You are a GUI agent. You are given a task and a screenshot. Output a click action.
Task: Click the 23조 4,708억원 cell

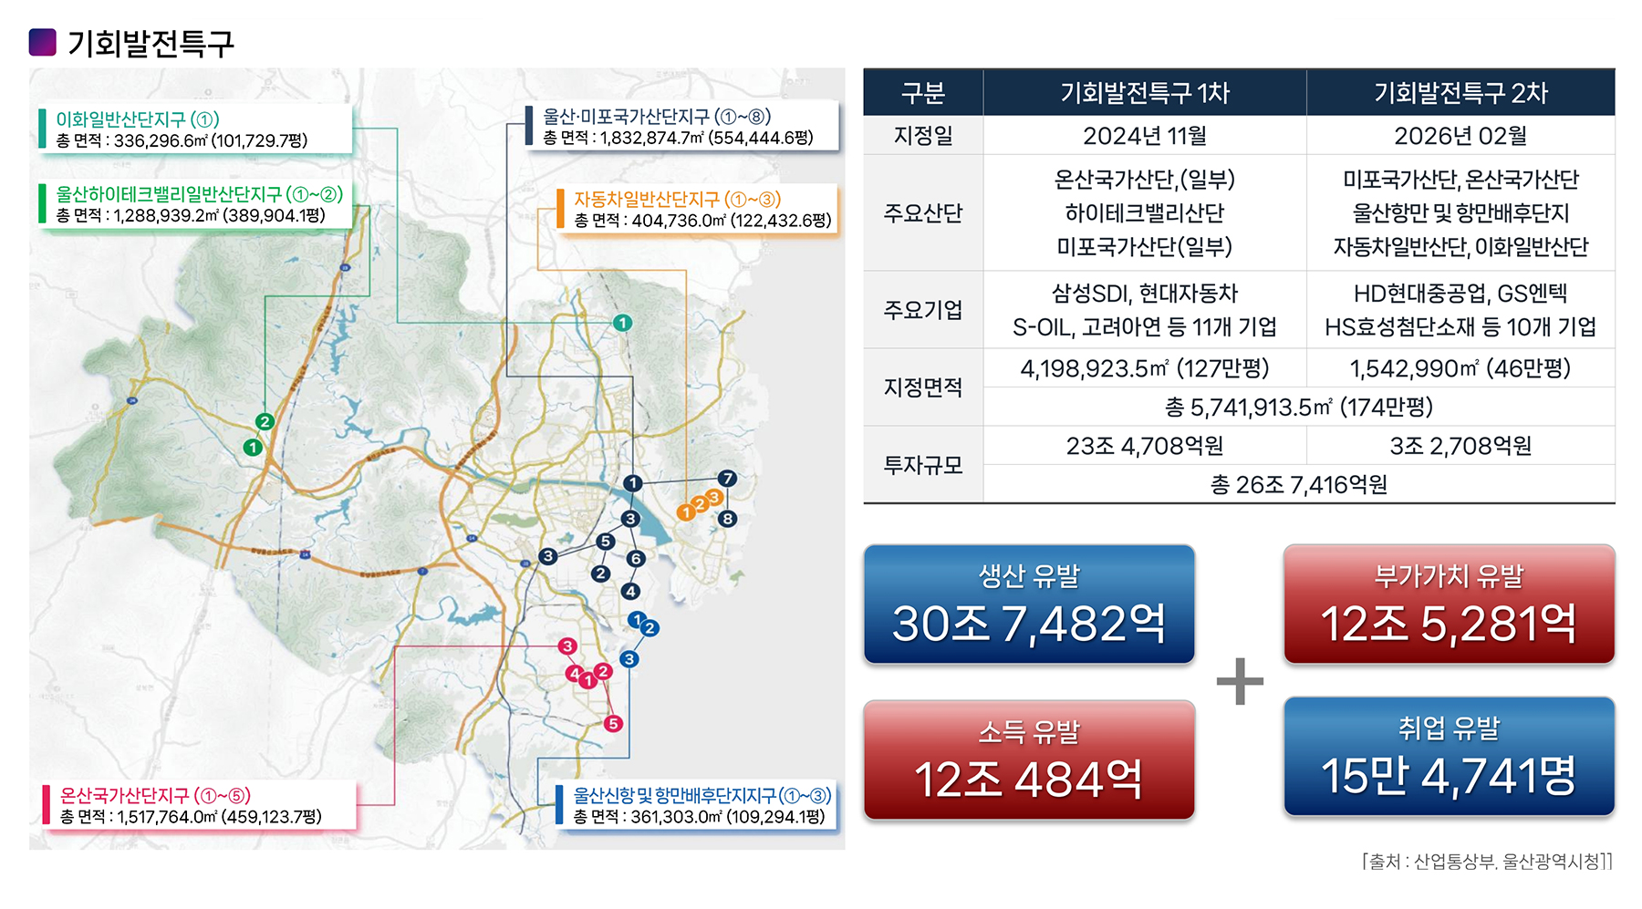1145,446
